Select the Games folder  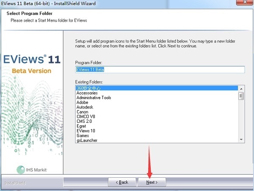coord(157,136)
